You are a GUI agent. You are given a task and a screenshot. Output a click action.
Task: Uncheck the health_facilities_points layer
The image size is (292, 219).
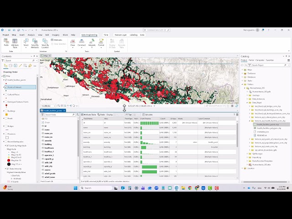pyautogui.click(x=6, y=80)
